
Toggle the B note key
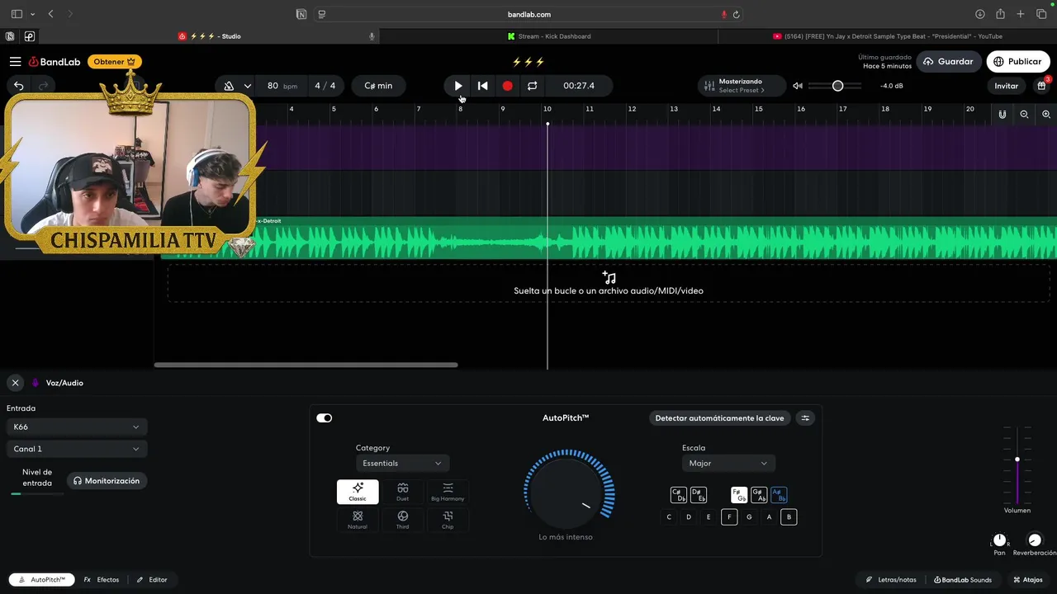pos(789,517)
